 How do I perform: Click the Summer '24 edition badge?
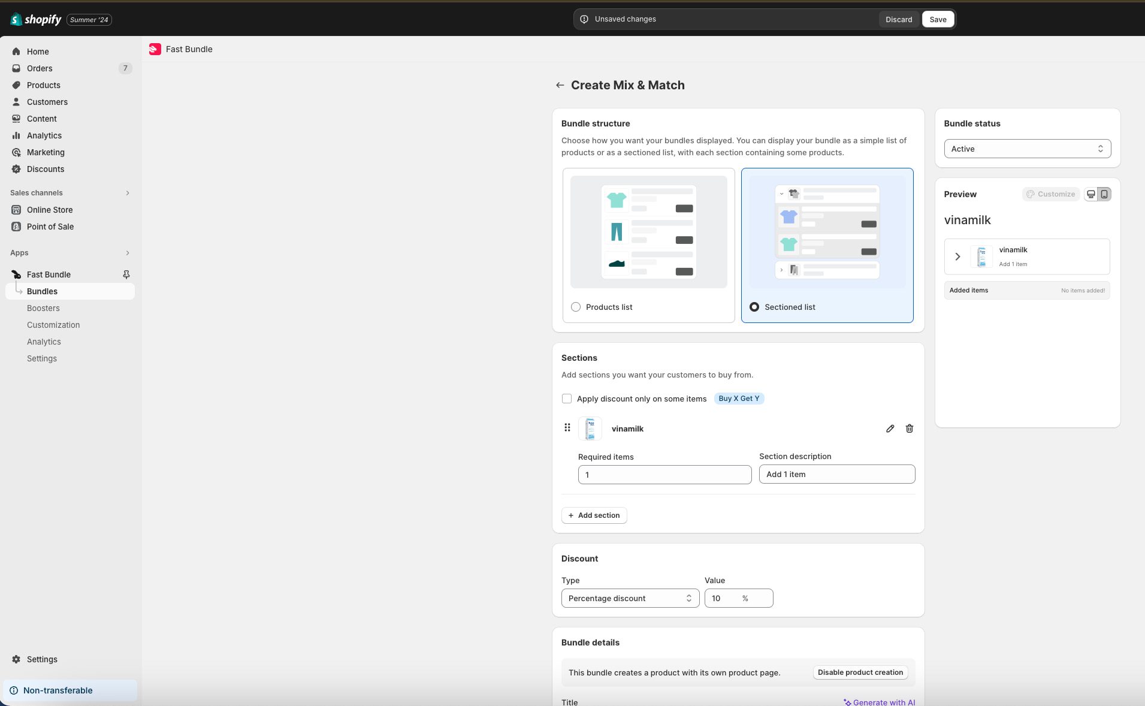(x=89, y=20)
